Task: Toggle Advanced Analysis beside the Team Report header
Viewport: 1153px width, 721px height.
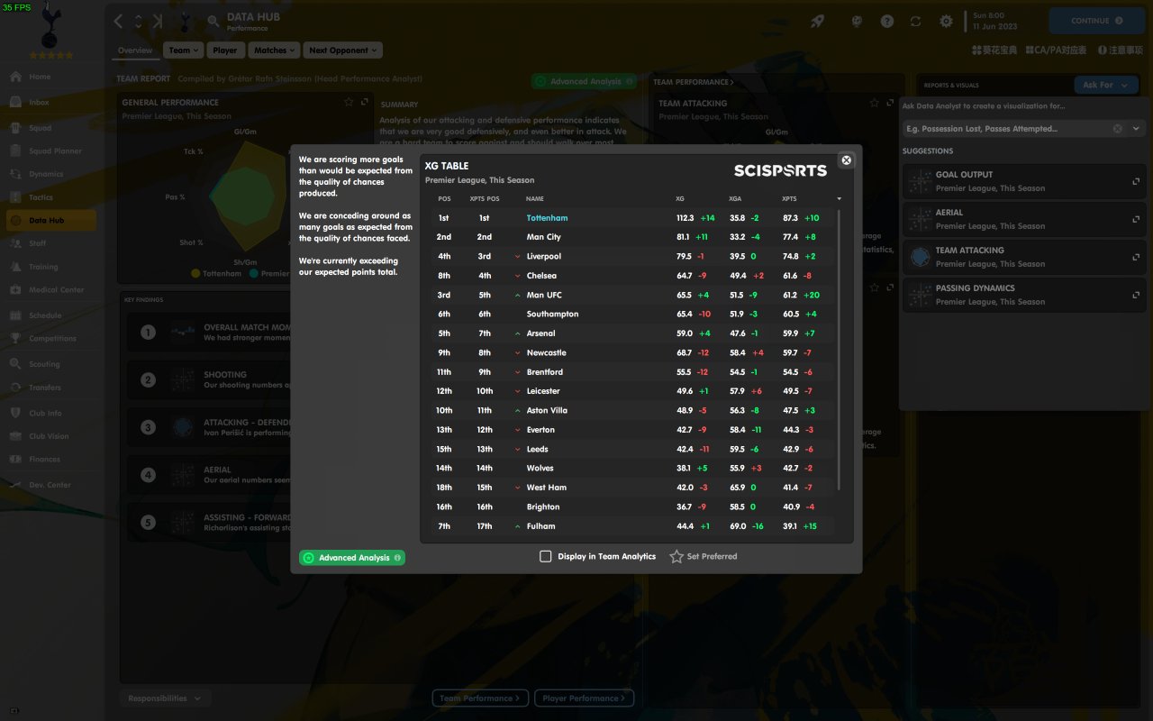Action: [584, 81]
